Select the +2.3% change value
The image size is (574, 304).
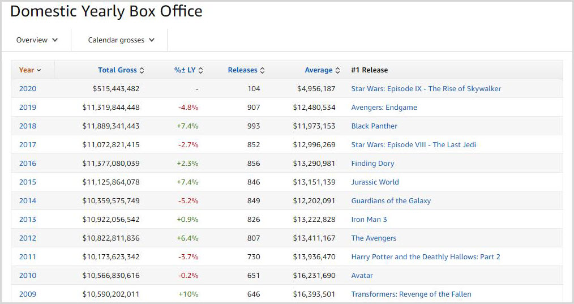[187, 164]
